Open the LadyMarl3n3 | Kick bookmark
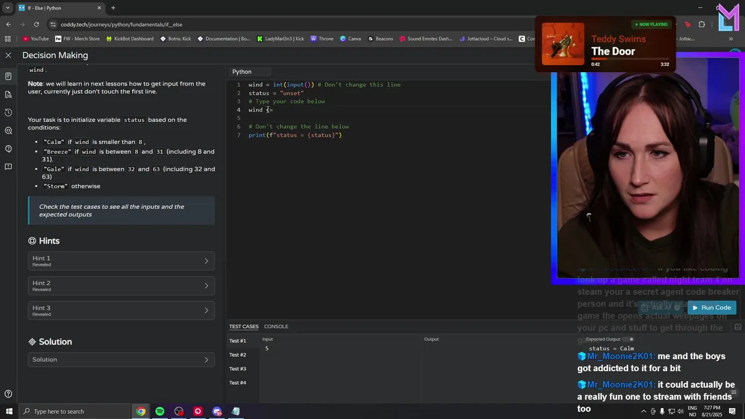Viewport: 745px width, 419px height. click(x=281, y=39)
